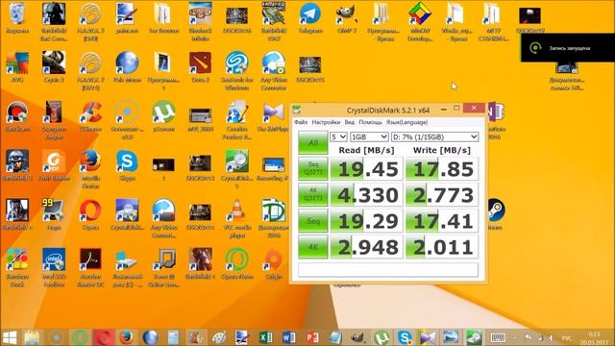Click the taskbar clock showing 0:23

click(594, 337)
